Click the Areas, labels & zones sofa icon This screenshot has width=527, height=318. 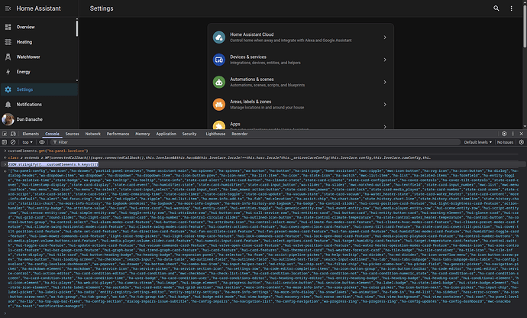coord(219,104)
